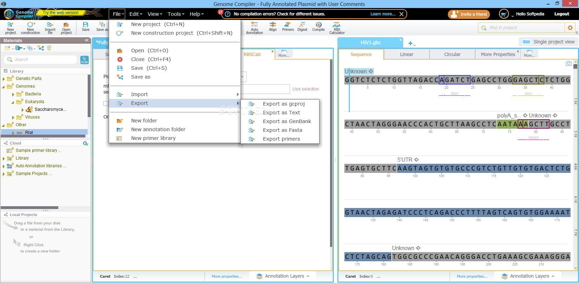
Task: Open the RBS Calculator
Action: click(x=337, y=28)
